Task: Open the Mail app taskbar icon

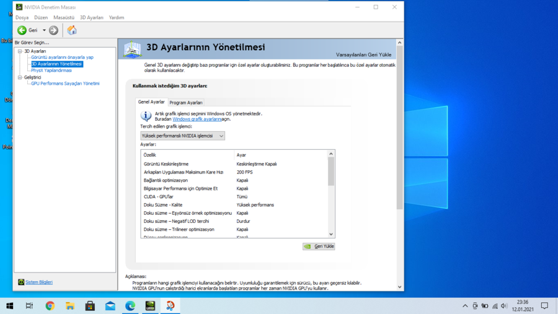Action: pyautogui.click(x=110, y=305)
